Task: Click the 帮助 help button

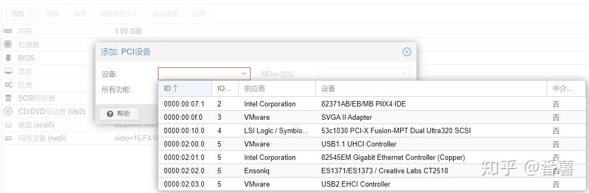Action: pos(119,113)
